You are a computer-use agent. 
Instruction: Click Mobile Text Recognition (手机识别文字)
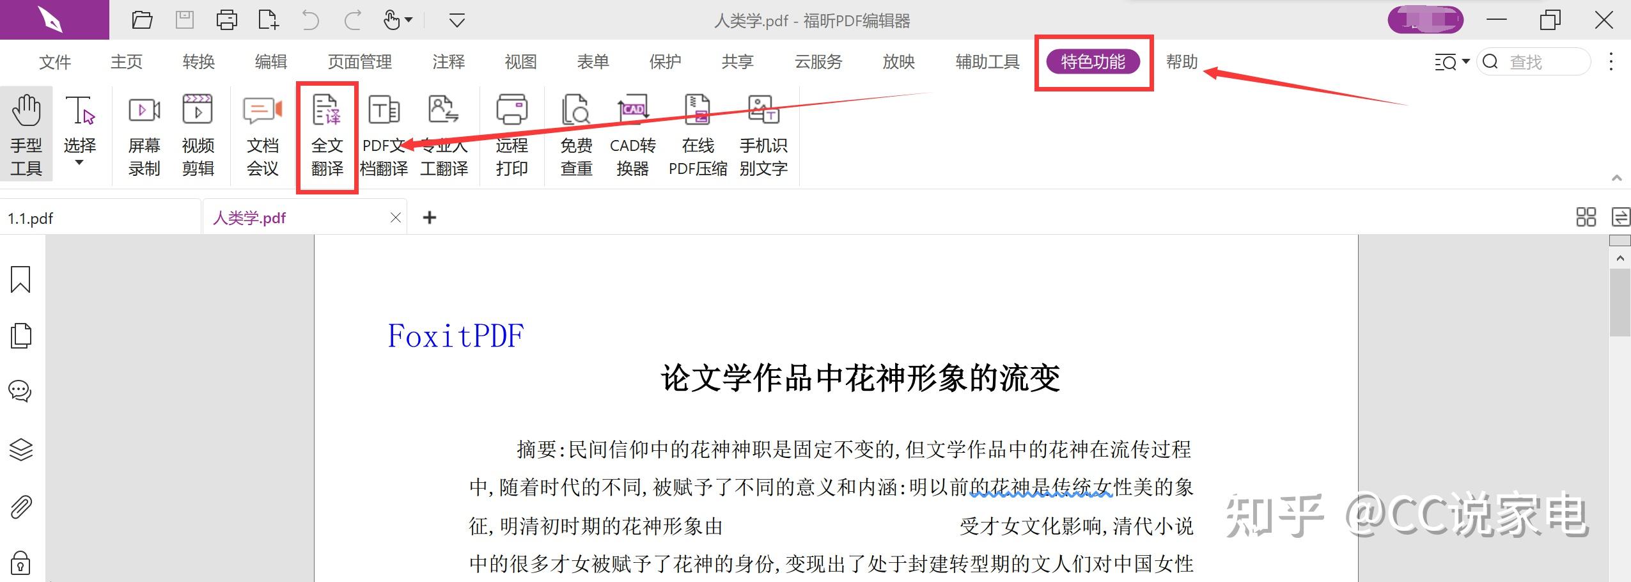763,136
